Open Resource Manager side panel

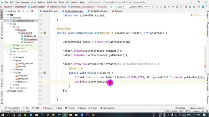pyautogui.click(x=2, y=31)
